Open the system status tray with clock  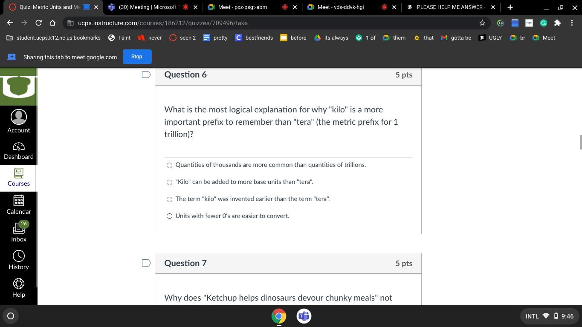coord(549,316)
